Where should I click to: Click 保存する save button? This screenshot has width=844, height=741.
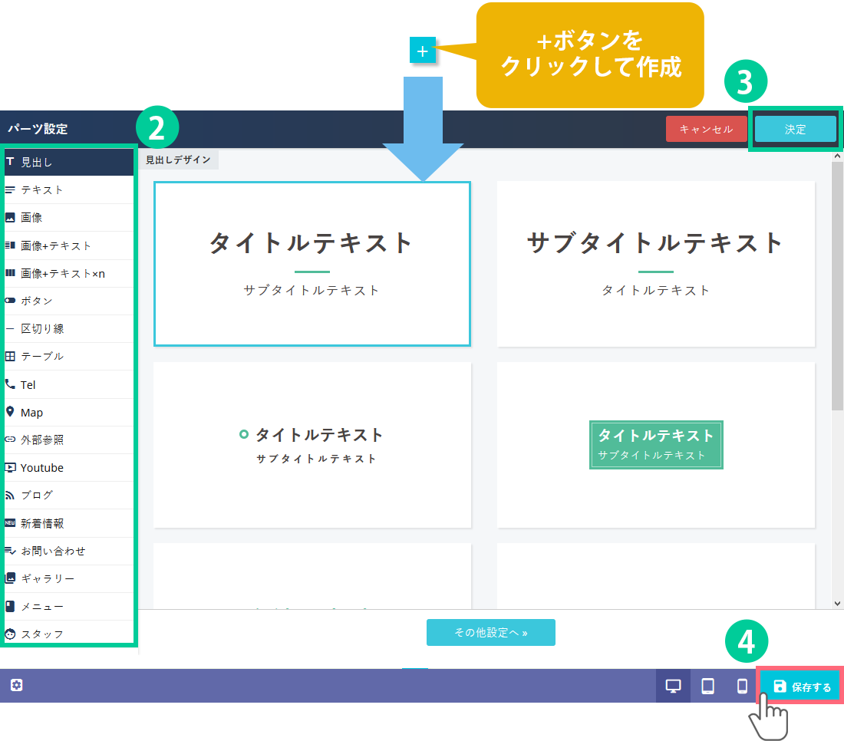[x=802, y=687]
